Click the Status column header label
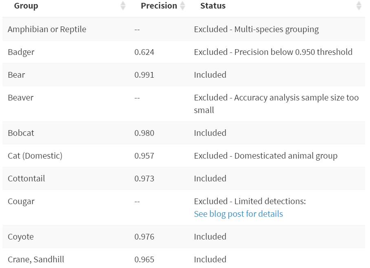The width and height of the screenshot is (370, 268). (x=213, y=6)
